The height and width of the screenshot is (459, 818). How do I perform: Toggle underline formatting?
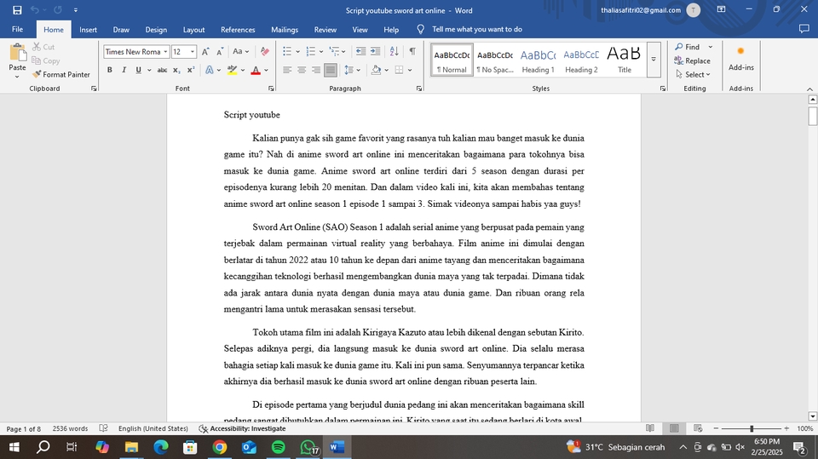click(x=138, y=70)
